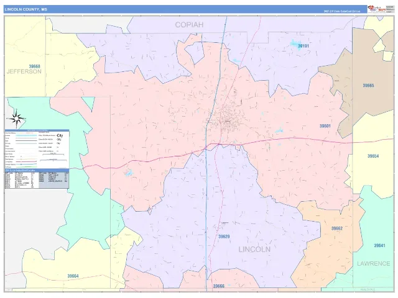Click the ZIP Code ColorCast edition subtitle
Viewport: 398px width, 298px height.
[341, 11]
